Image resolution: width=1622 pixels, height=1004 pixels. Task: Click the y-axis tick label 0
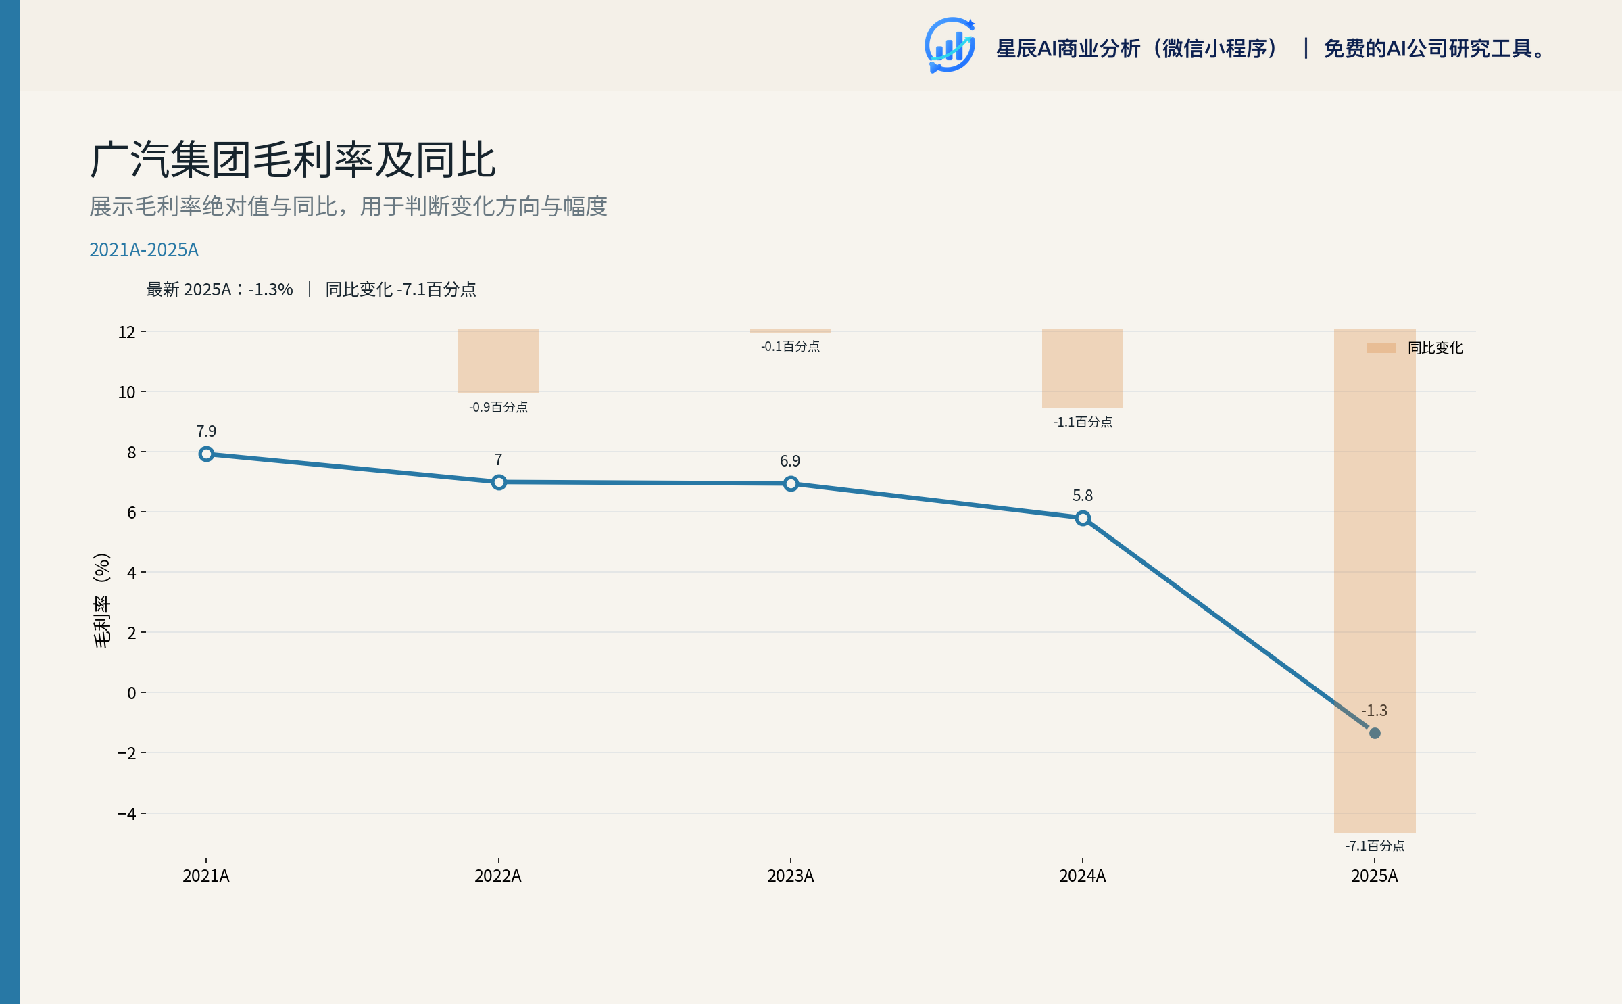132,693
